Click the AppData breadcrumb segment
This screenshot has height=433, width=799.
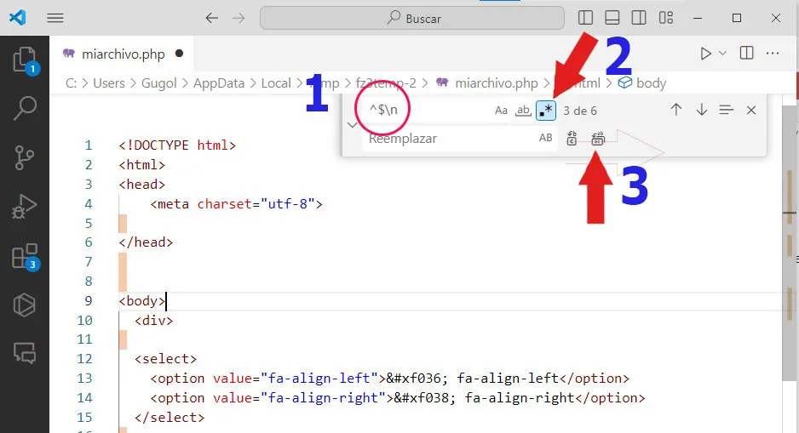[219, 83]
